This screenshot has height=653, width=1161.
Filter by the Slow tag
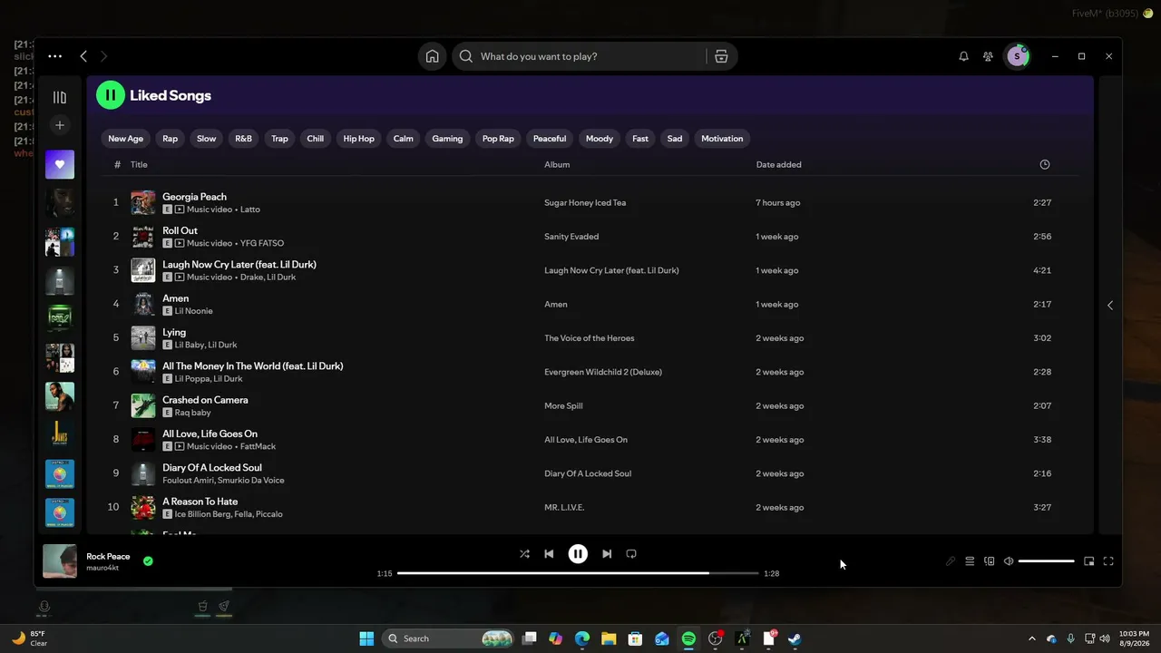[207, 139]
